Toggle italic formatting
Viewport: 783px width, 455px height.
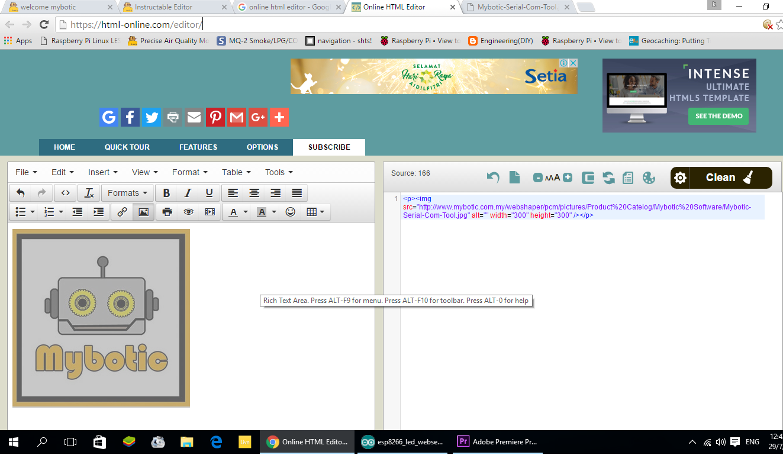[x=188, y=193]
